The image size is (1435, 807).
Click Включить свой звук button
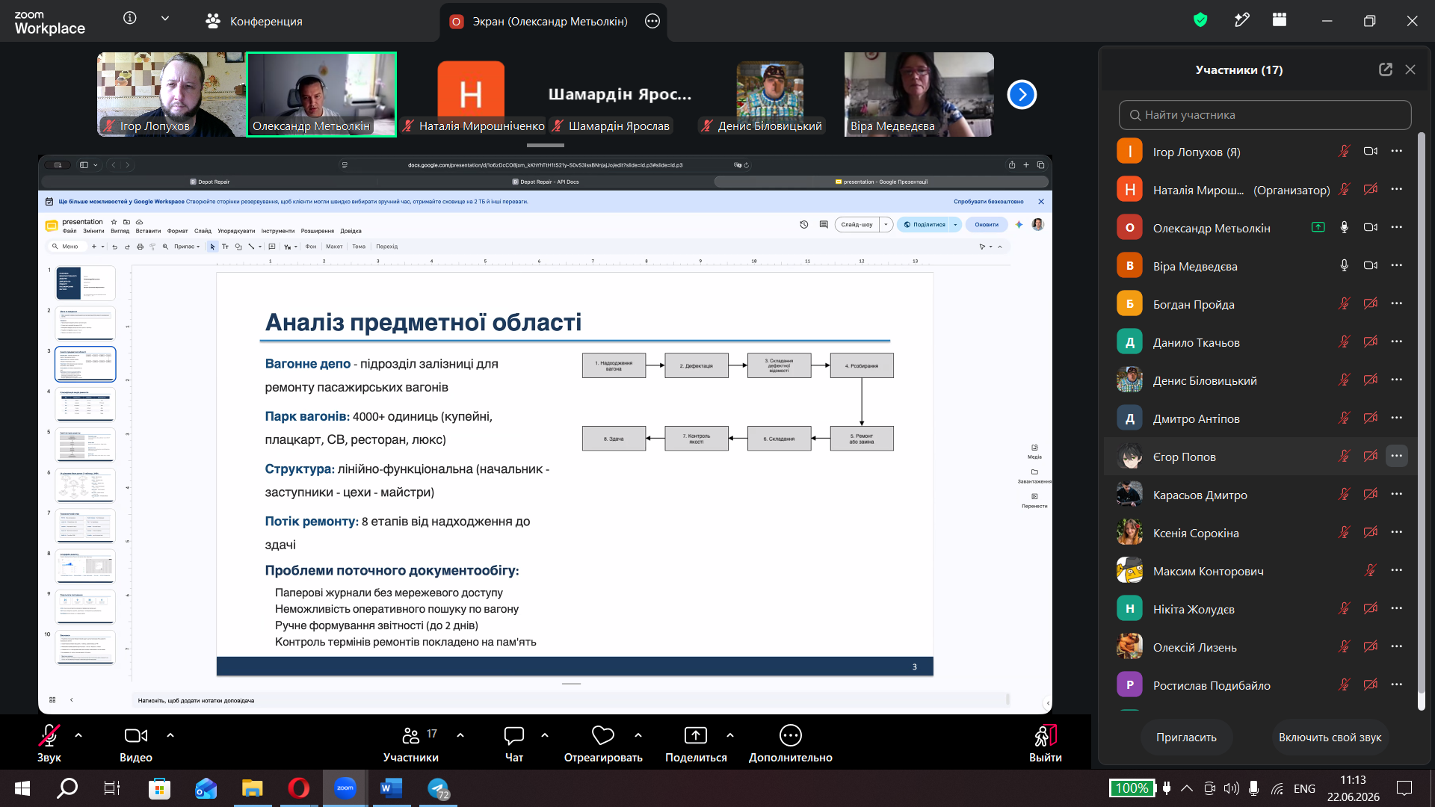(x=1330, y=738)
